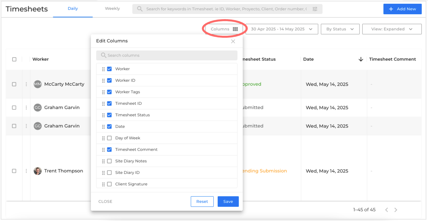This screenshot has height=221, width=428.
Task: Enable the Day of Week column
Action: click(109, 138)
